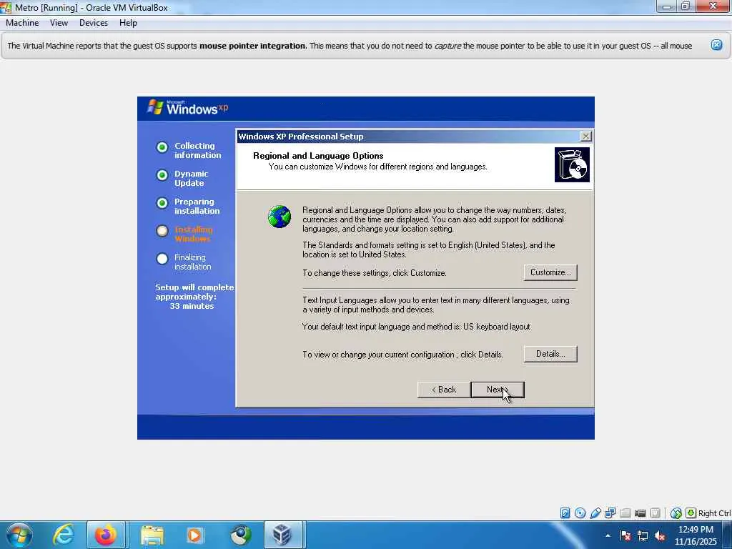The height and width of the screenshot is (549, 732).
Task: Click the "33 minutes" remaining time text
Action: coord(192,306)
